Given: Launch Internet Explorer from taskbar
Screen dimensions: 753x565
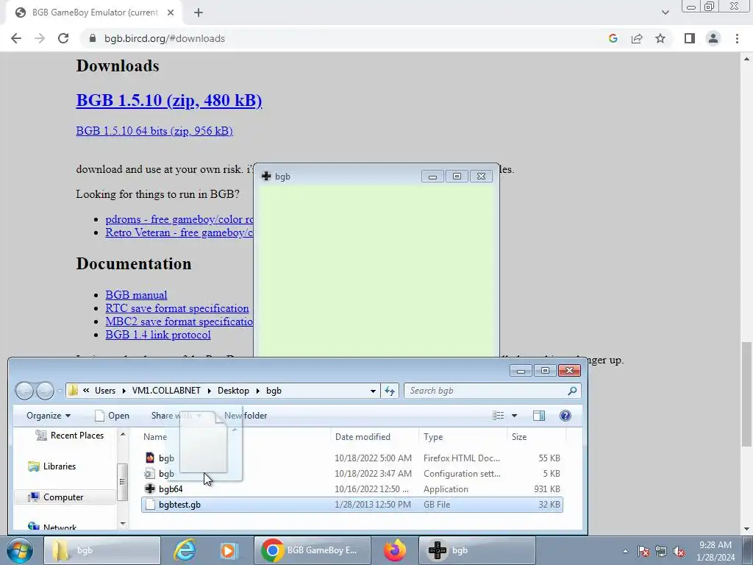Looking at the screenshot, I should (185, 550).
